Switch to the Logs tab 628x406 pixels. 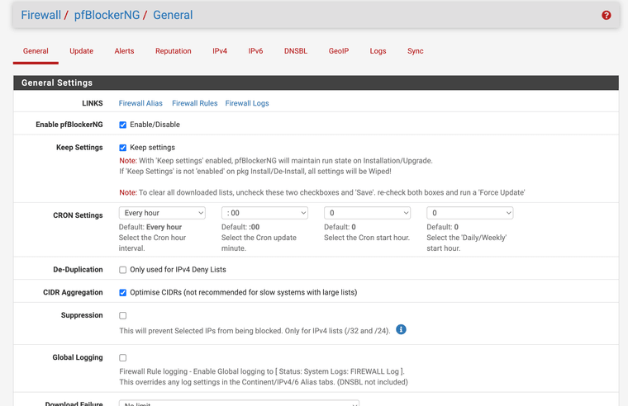tap(378, 51)
